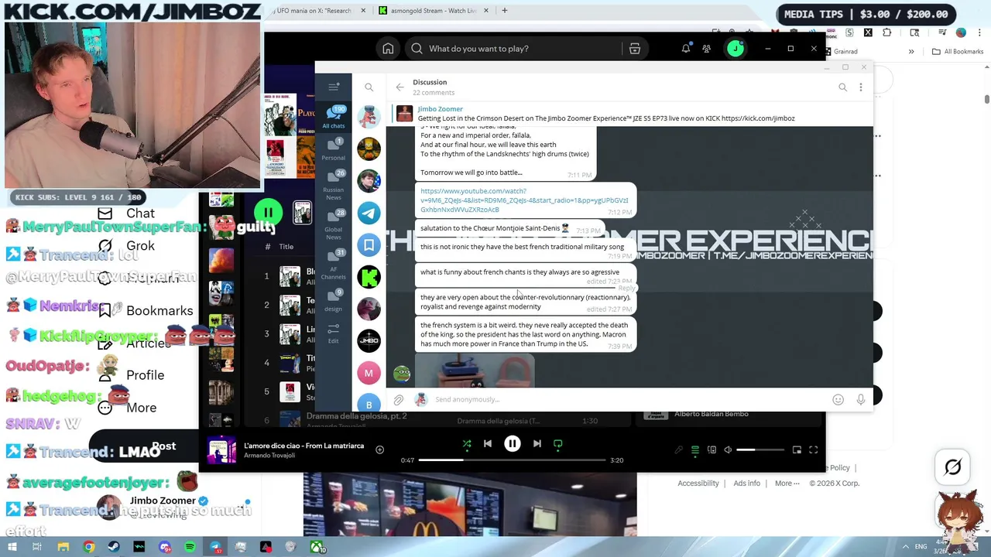
Task: Select the AF Channels folder
Action: click(x=334, y=265)
